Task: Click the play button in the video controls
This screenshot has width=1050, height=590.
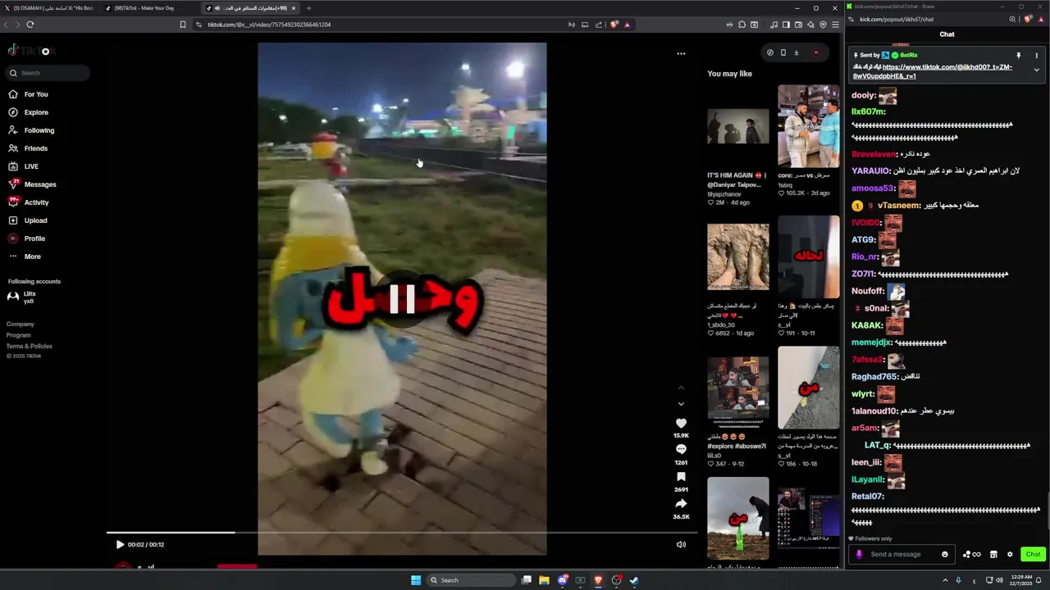Action: (120, 544)
